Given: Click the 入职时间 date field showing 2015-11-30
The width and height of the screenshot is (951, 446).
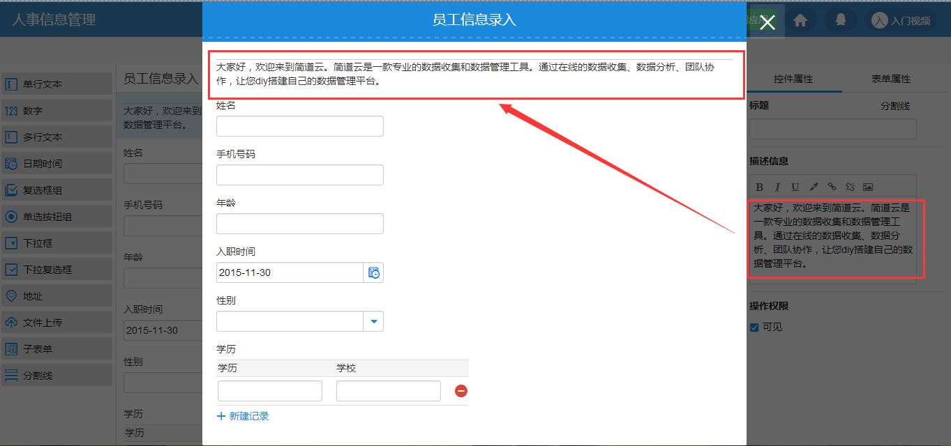Looking at the screenshot, I should click(290, 272).
